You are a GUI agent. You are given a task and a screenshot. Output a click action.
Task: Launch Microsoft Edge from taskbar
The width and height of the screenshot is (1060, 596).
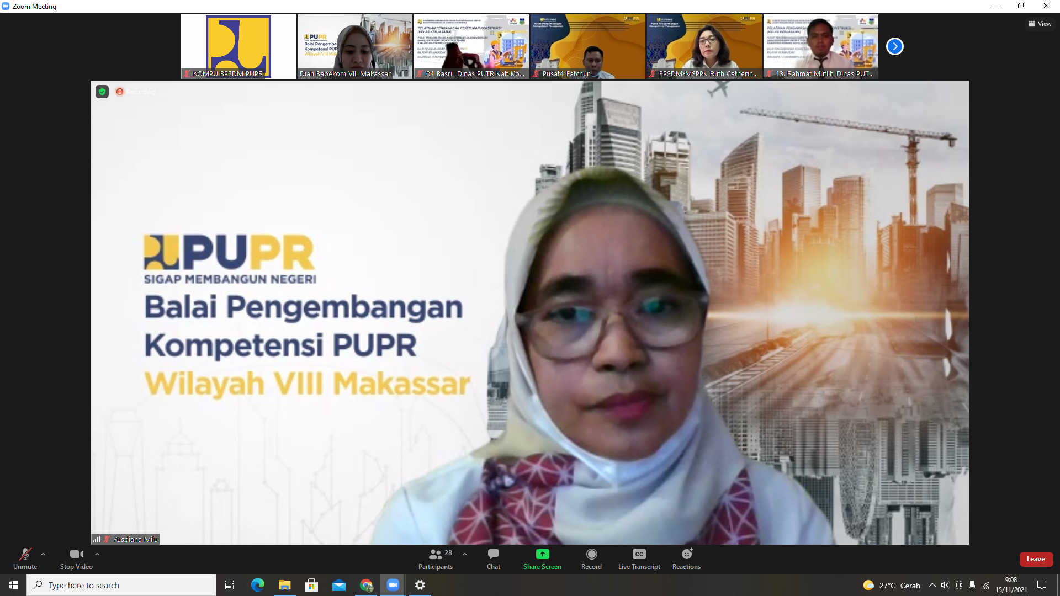pyautogui.click(x=258, y=585)
